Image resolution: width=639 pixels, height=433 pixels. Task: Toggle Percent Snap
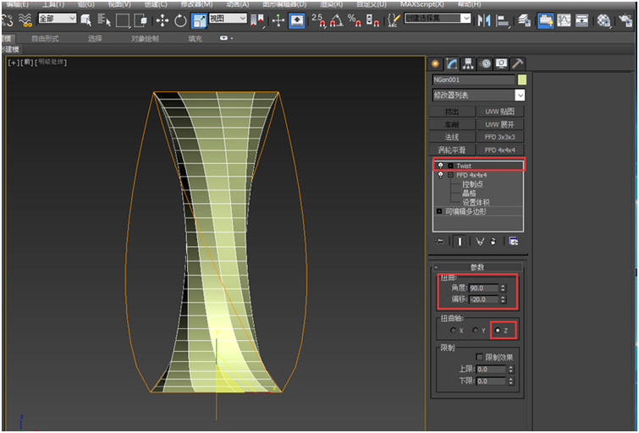(354, 20)
